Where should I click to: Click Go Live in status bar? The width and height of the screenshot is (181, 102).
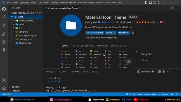pos(131,94)
